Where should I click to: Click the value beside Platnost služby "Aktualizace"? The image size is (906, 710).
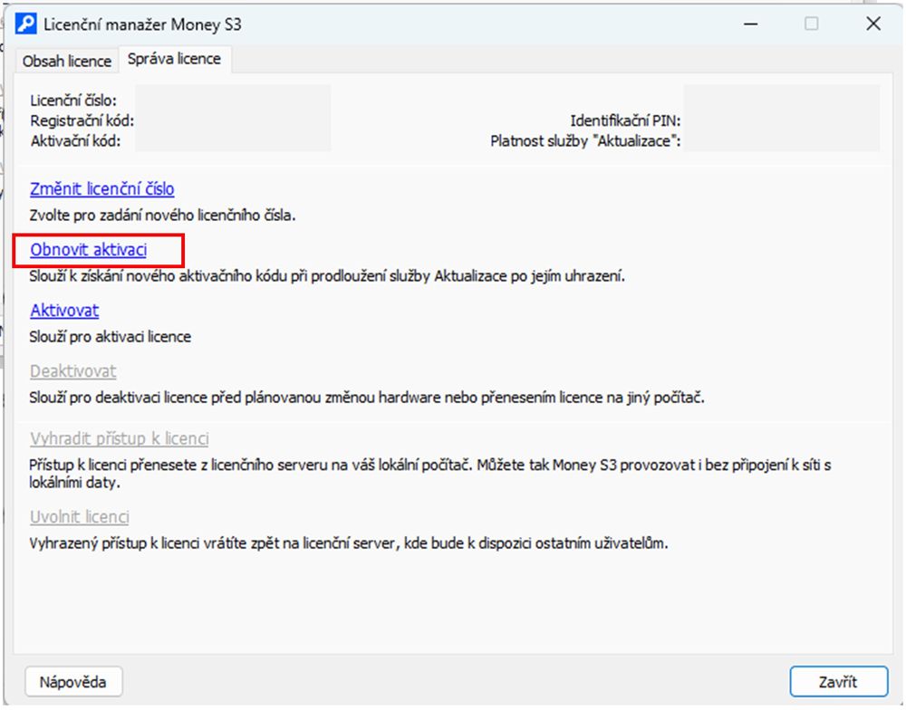pyautogui.click(x=781, y=140)
